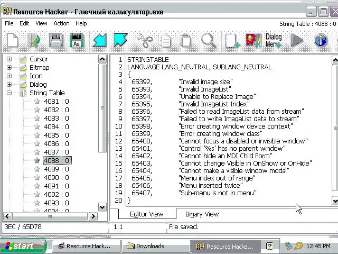Select string table entry 4093 : 0
Screen dimensions: 338x254
coord(57,203)
